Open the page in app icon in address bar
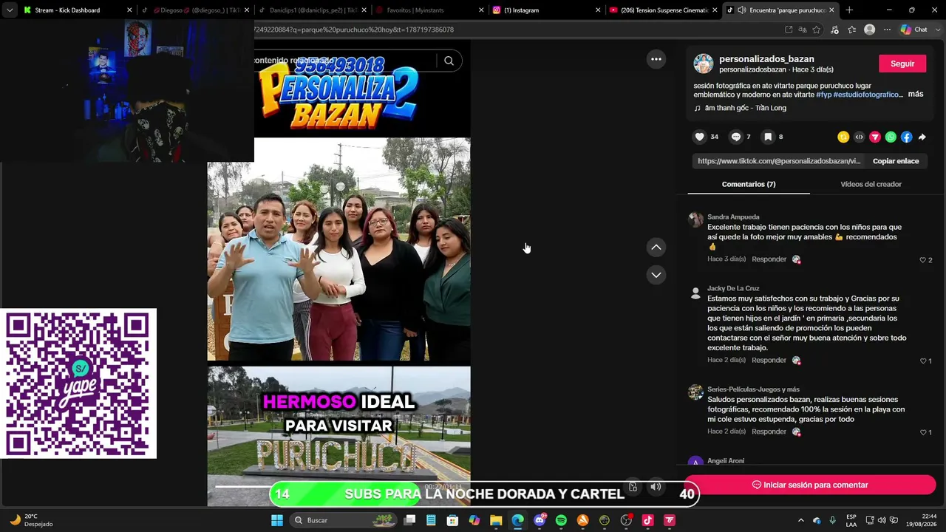 [789, 30]
